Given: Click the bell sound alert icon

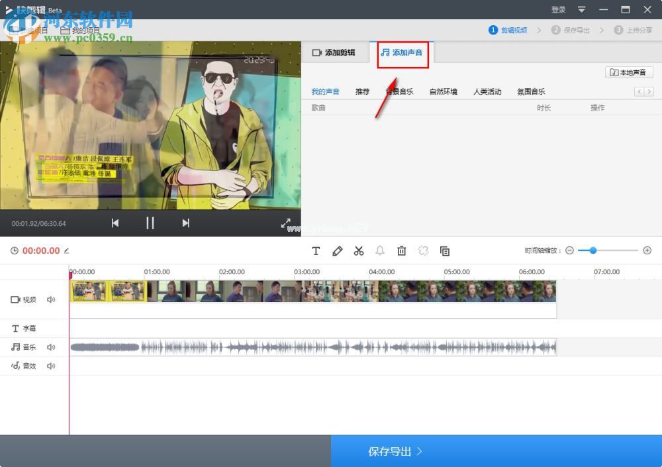Looking at the screenshot, I should pyautogui.click(x=379, y=250).
